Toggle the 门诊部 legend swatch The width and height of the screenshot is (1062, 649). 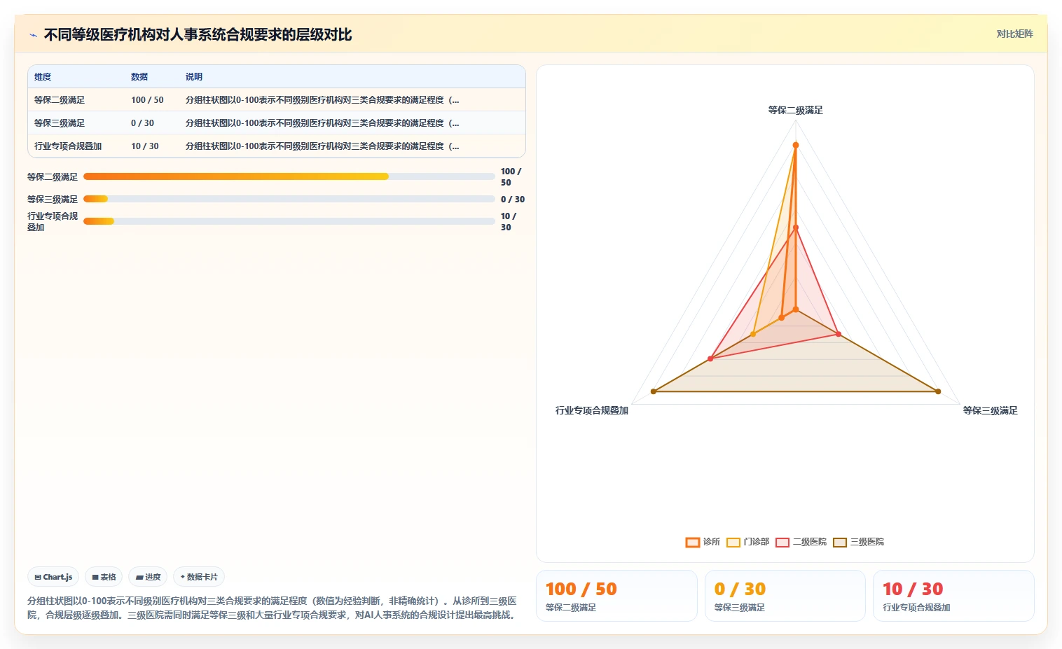pyautogui.click(x=733, y=542)
